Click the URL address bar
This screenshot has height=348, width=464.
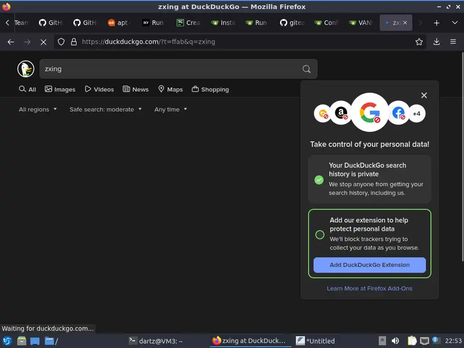click(x=240, y=42)
